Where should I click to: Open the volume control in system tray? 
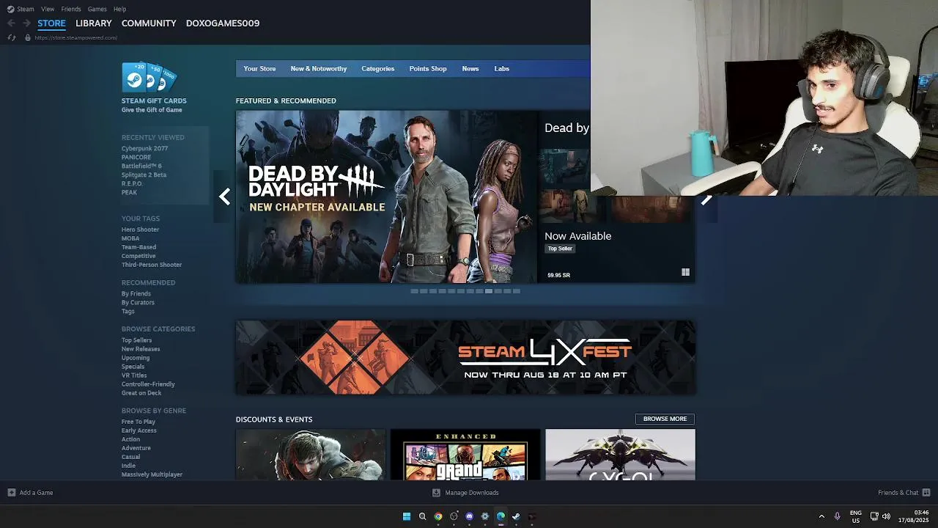(x=886, y=516)
